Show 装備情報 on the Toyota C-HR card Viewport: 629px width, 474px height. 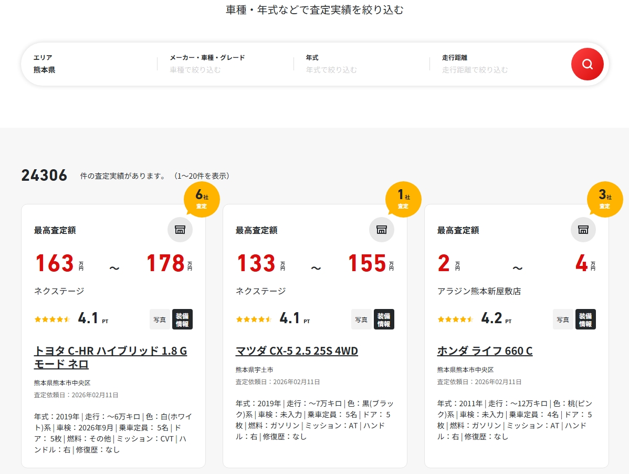182,320
